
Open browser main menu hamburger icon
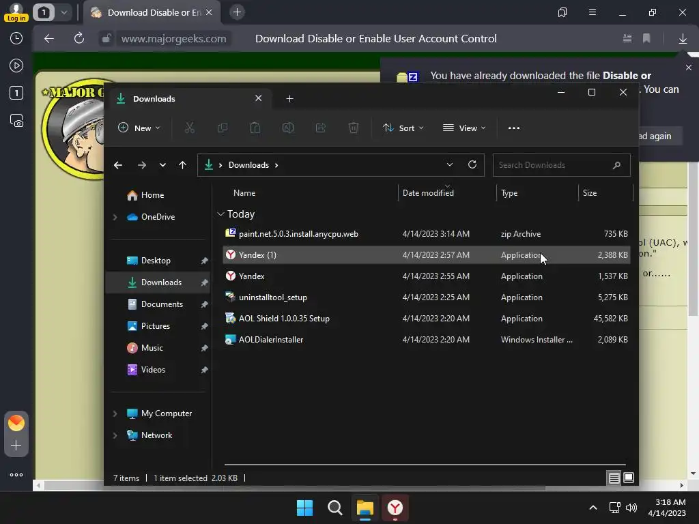click(x=593, y=12)
